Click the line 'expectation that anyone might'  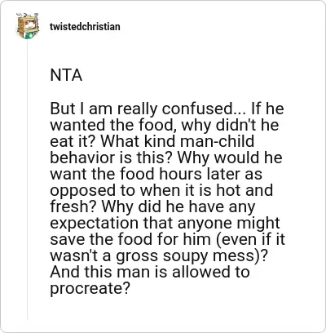pos(165,223)
